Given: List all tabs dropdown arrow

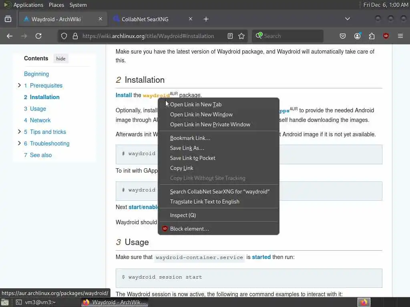Looking at the screenshot, I should tap(348, 19).
